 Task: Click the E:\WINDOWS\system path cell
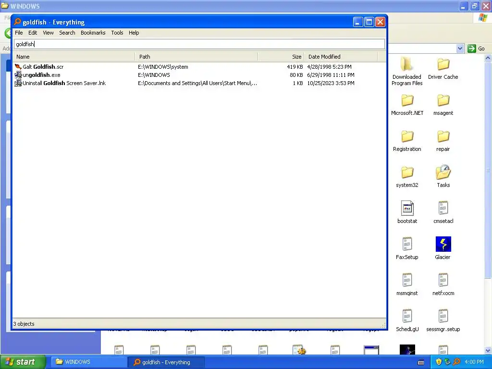coord(163,67)
